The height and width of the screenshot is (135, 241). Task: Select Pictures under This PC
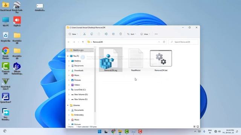(x=78, y=80)
